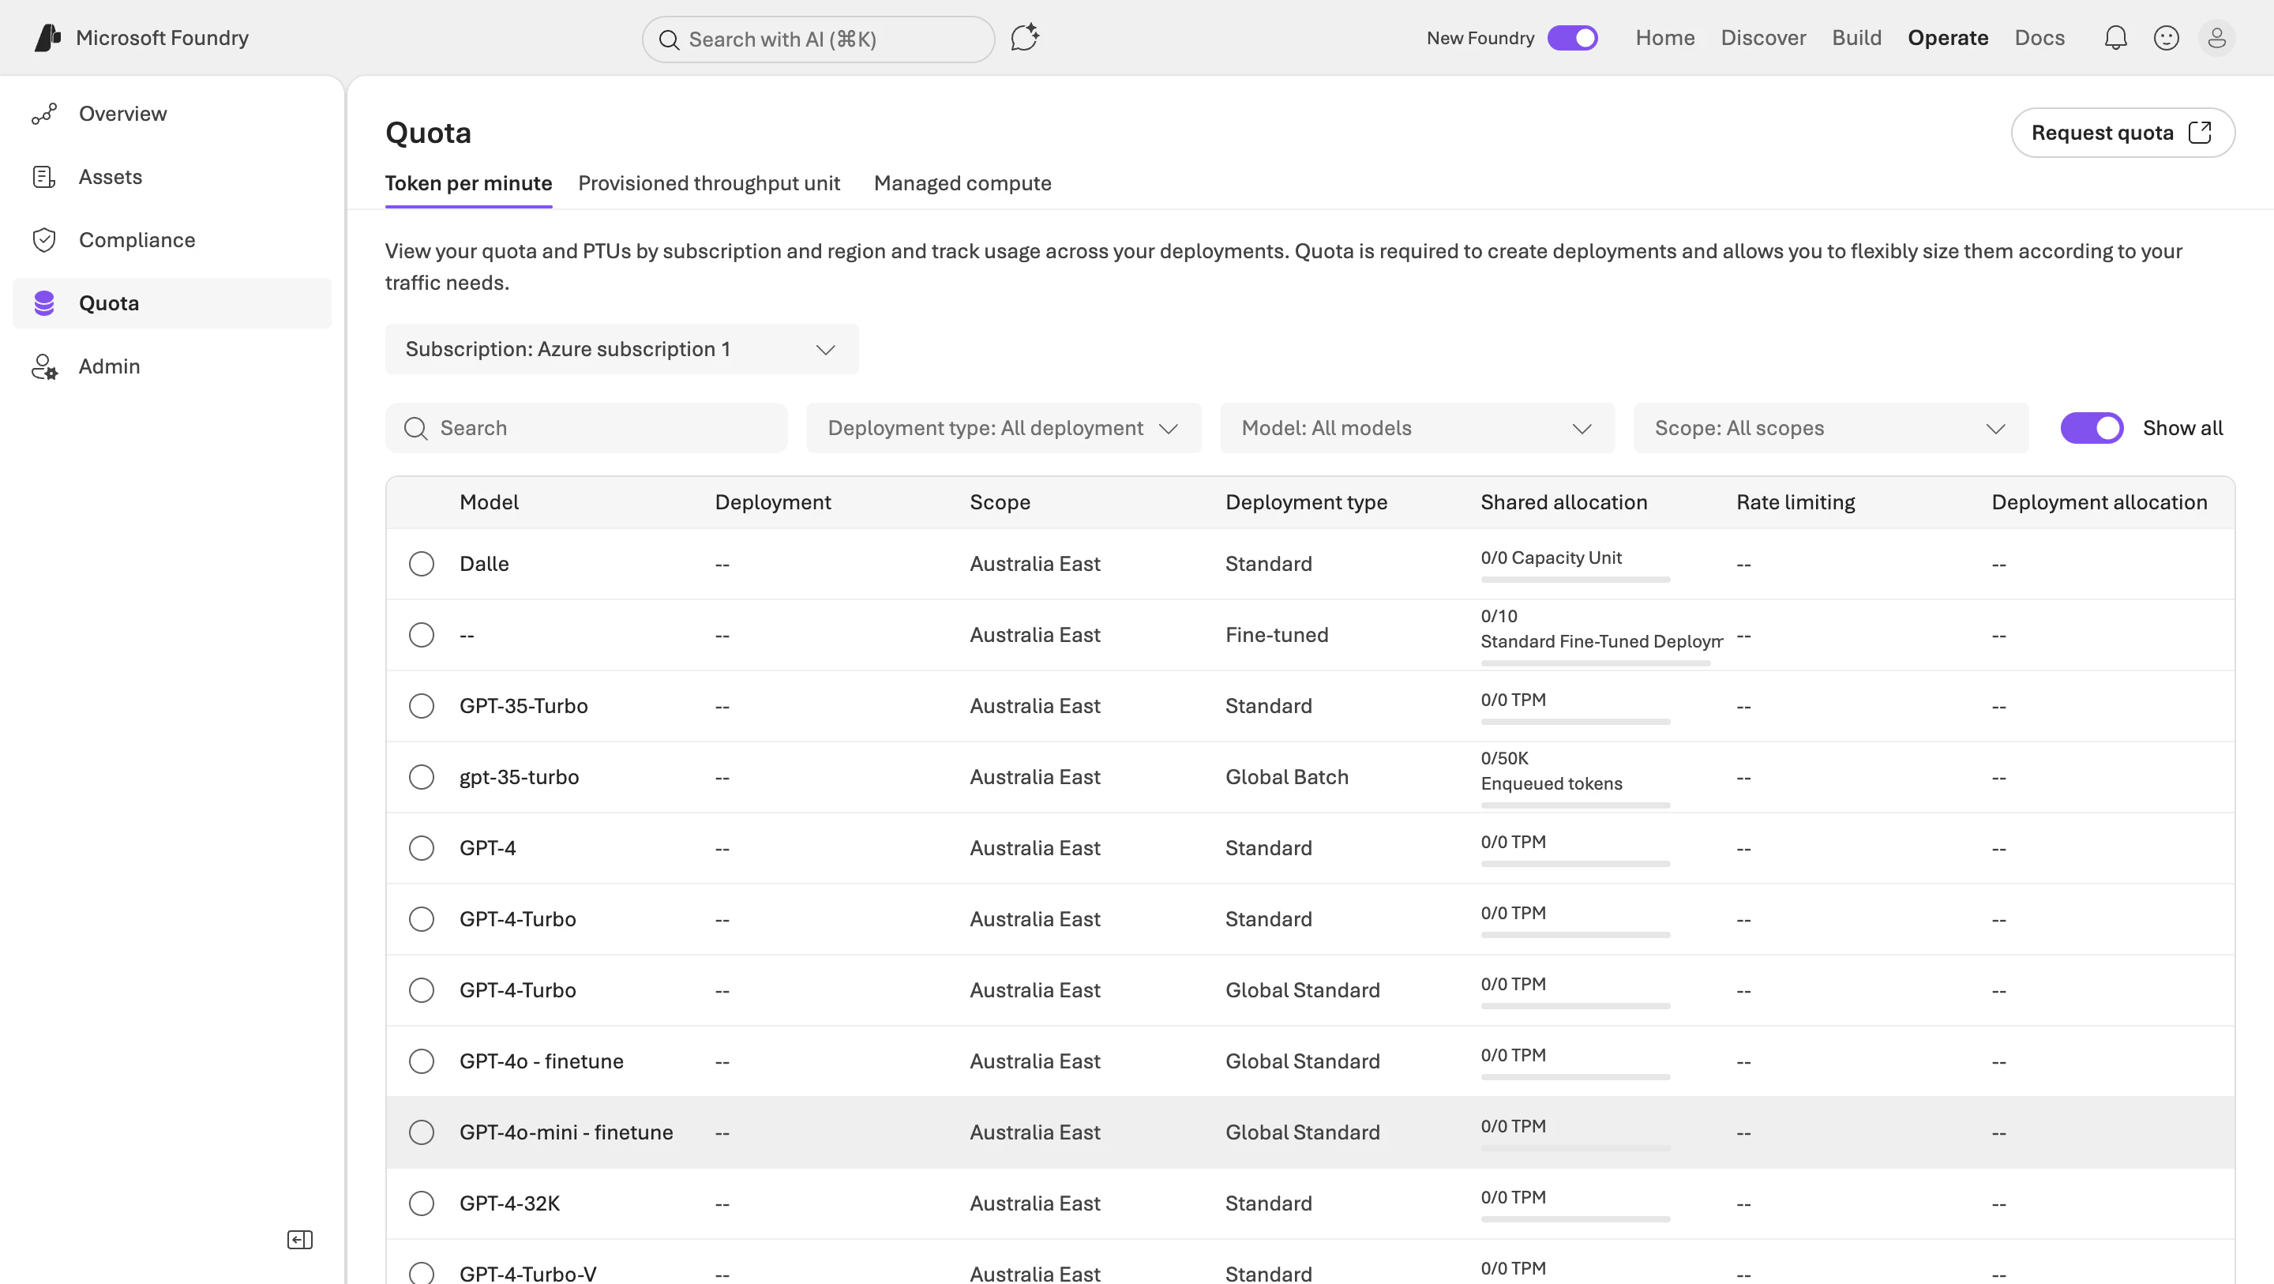Select the gpt-35-turbo Global Batch radio button
This screenshot has height=1284, width=2274.
(x=421, y=777)
